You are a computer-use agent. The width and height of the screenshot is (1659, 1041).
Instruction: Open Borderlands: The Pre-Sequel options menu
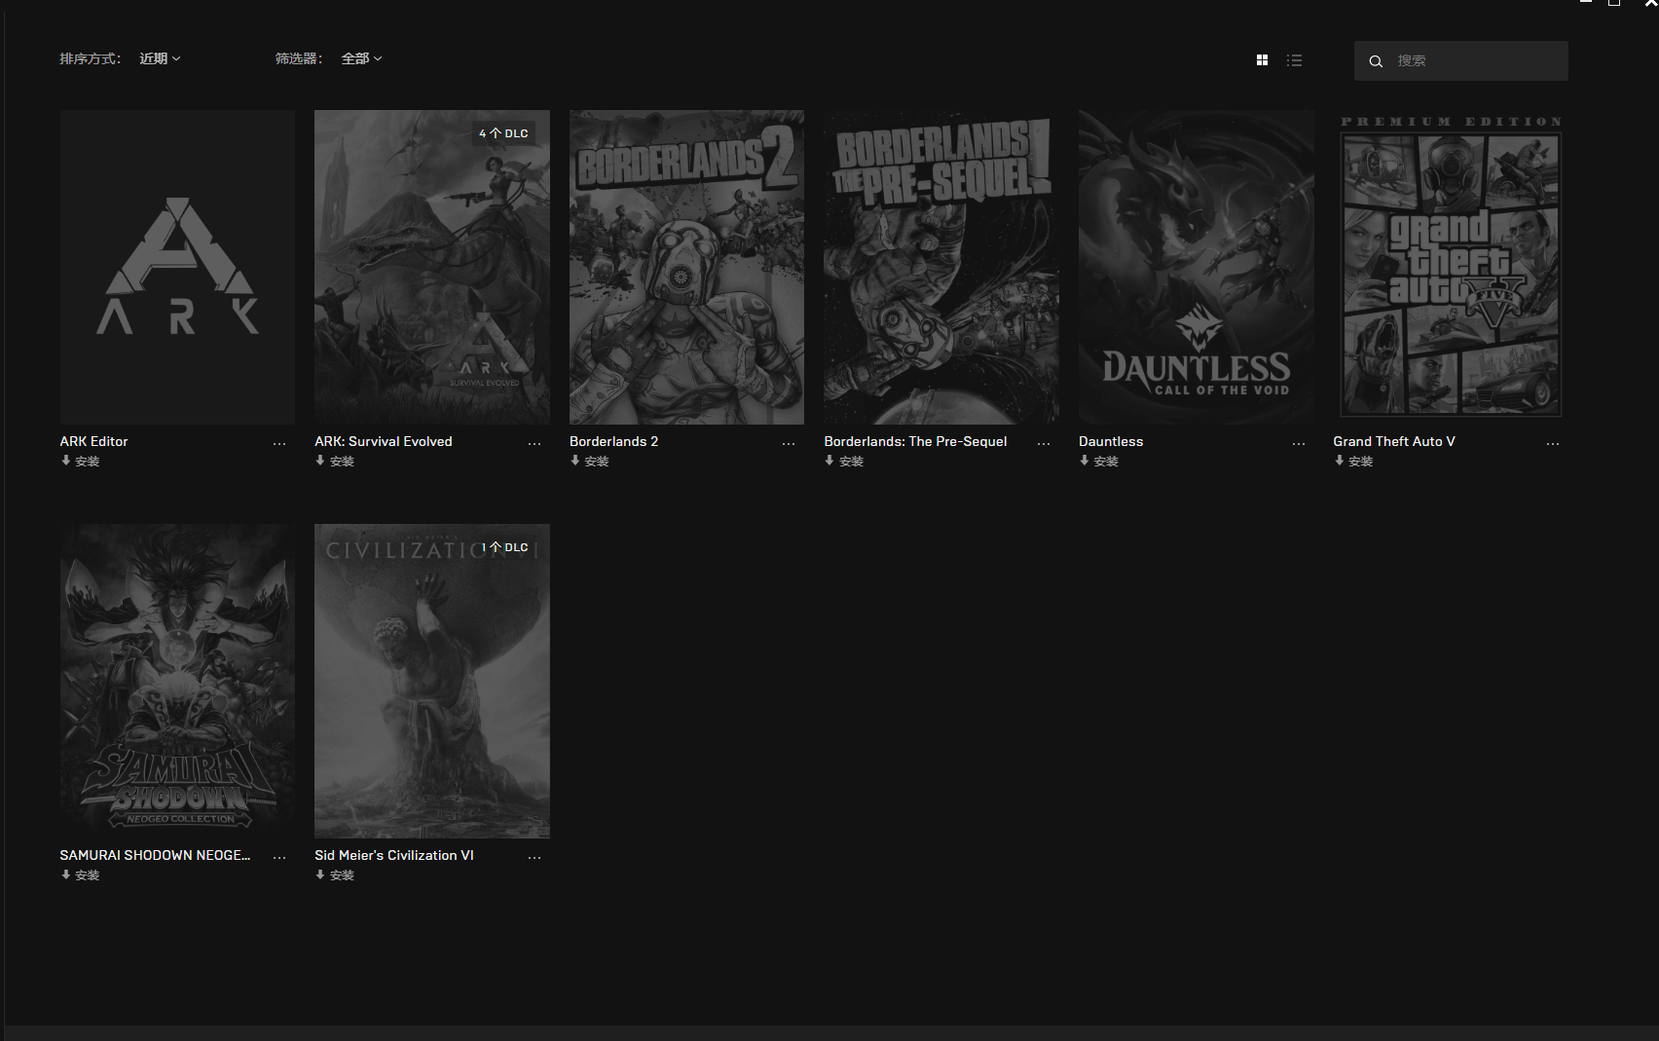(x=1044, y=443)
